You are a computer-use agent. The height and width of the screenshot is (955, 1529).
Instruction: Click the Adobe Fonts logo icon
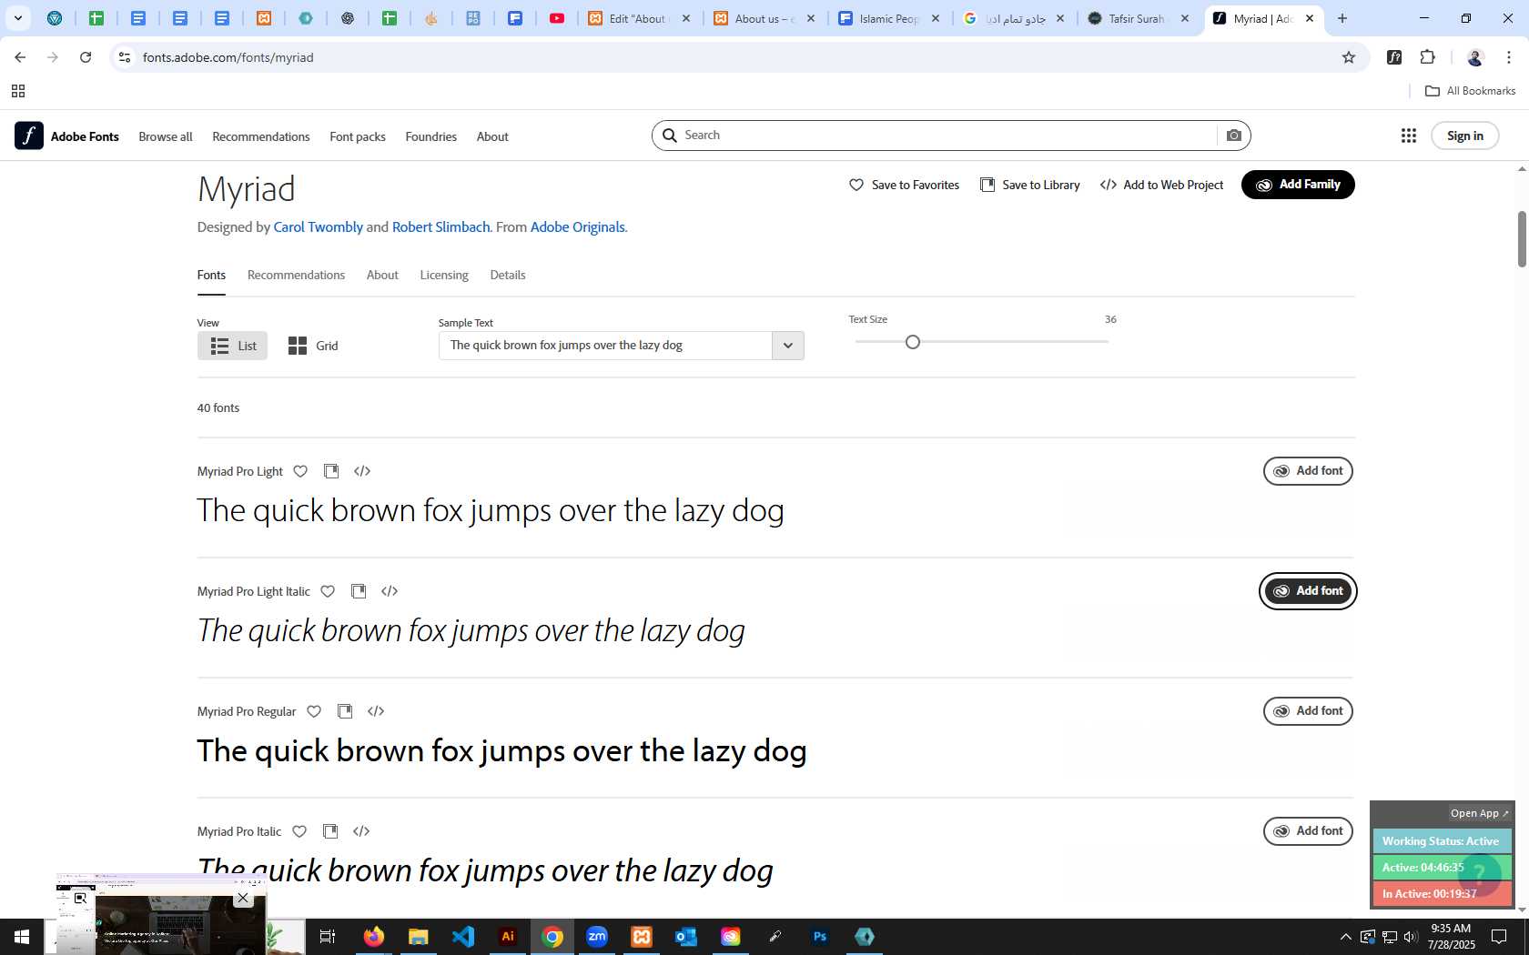[x=29, y=136]
